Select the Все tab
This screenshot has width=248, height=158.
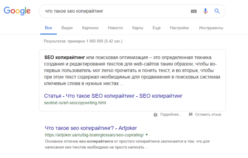[48, 28]
